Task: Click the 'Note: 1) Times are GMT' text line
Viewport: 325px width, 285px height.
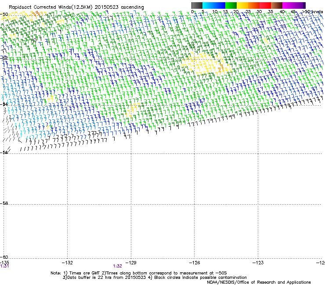Action: [139, 273]
